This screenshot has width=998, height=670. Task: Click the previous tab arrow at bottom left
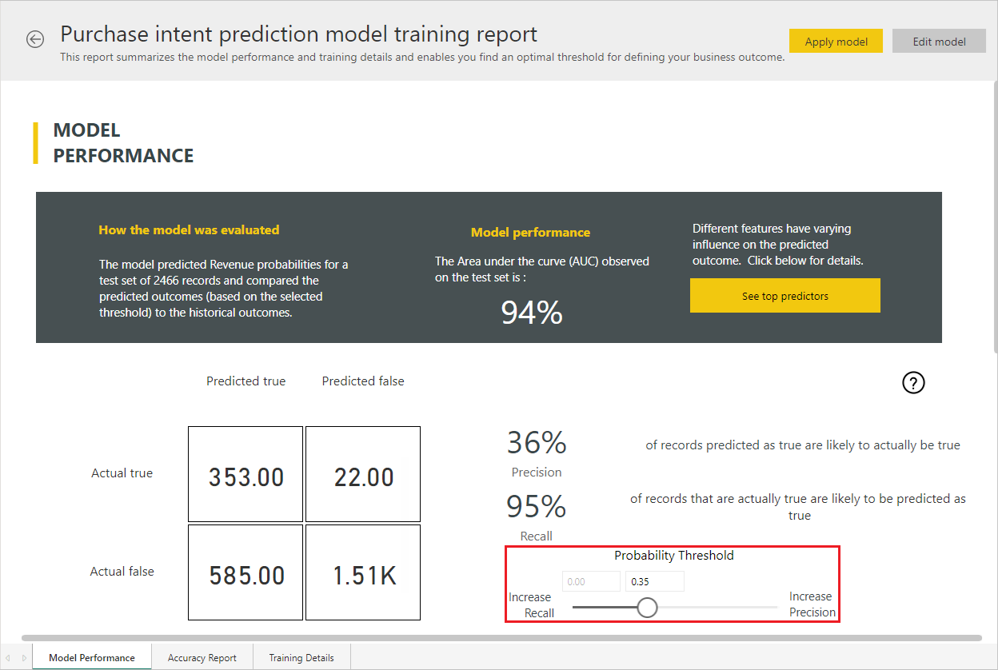coord(9,657)
